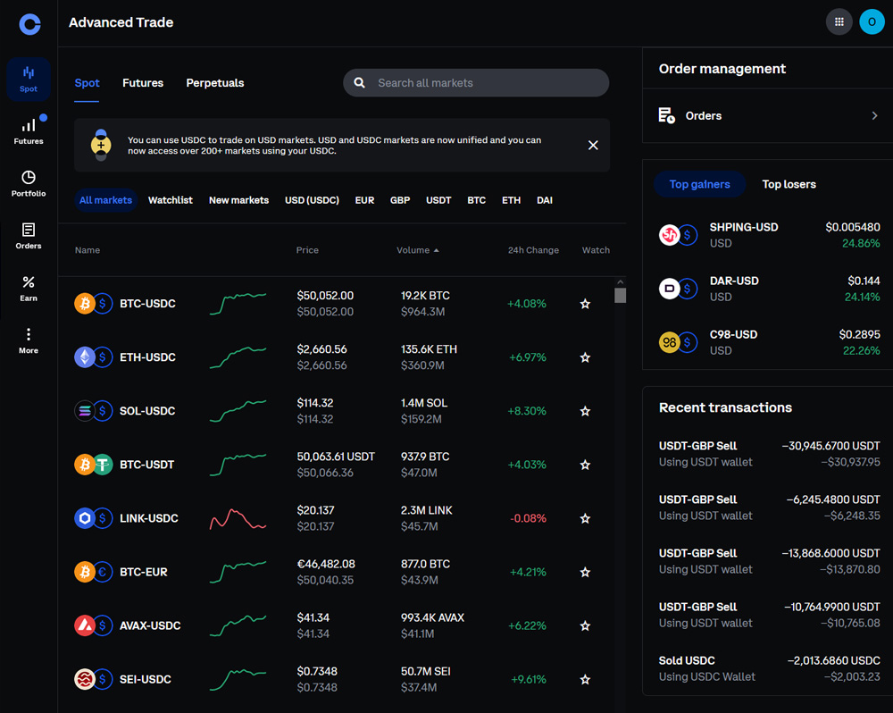Filter by ETH markets

coord(511,200)
